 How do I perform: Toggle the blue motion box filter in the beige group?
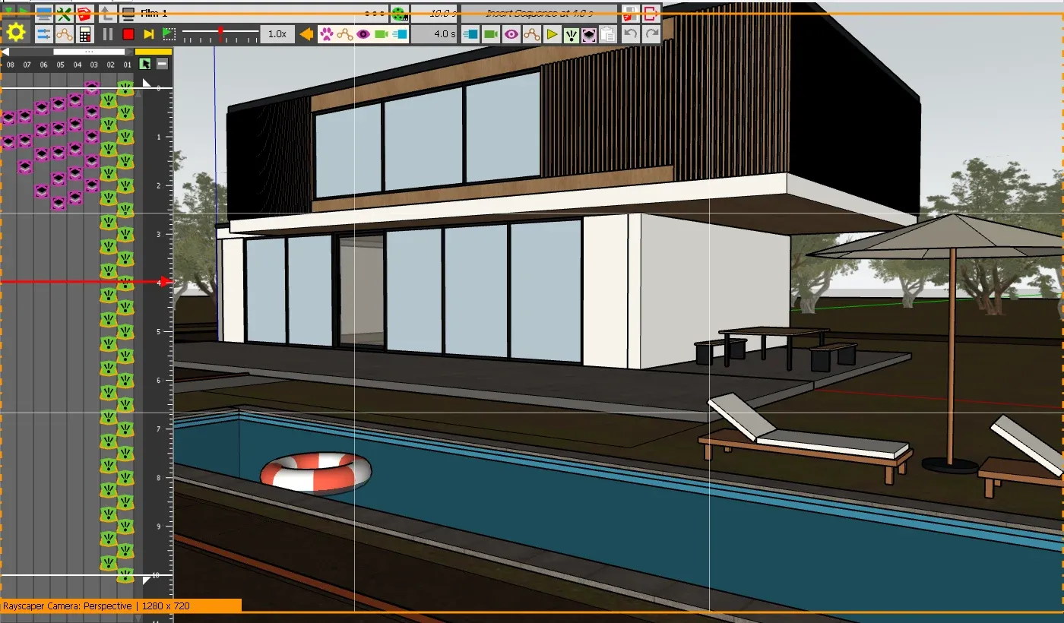tap(400, 34)
